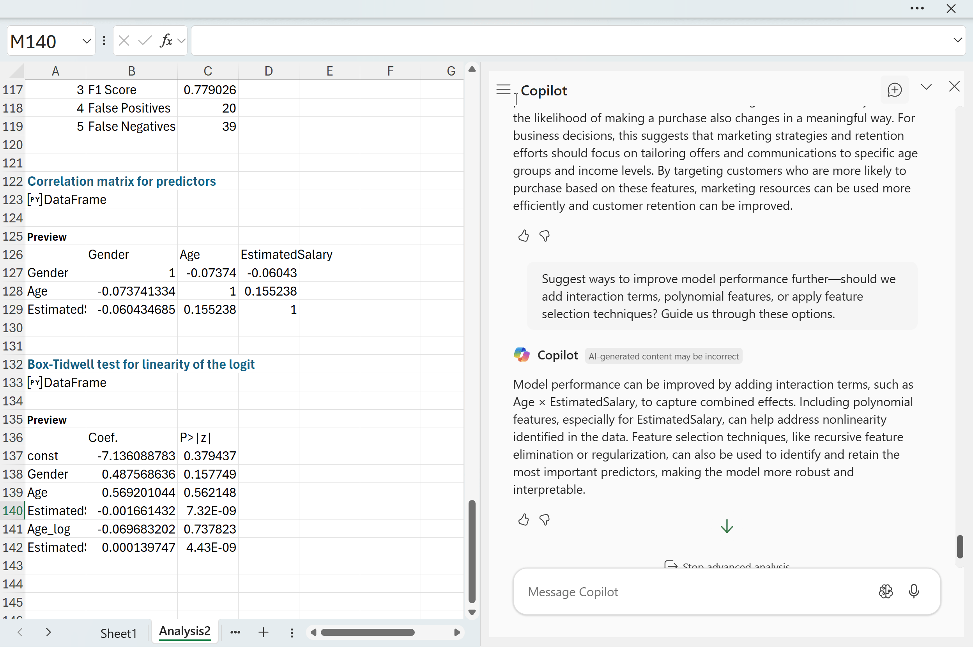Cancel the cell entry with the X icon
973x648 pixels.
123,40
